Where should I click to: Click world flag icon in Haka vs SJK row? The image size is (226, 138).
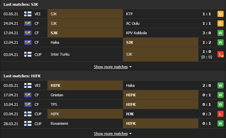tap(28, 42)
